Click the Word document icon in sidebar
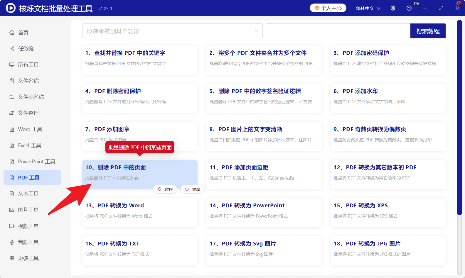The width and height of the screenshot is (465, 278). 12,129
